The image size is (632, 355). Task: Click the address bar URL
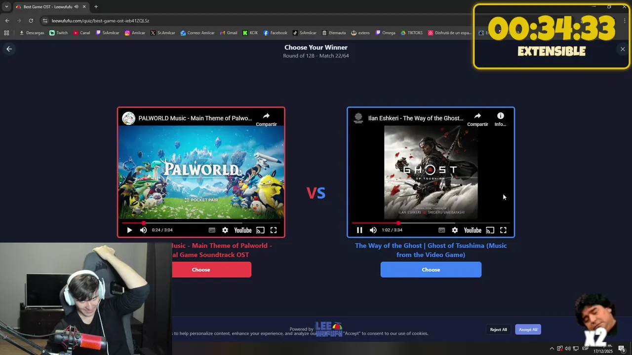point(100,21)
